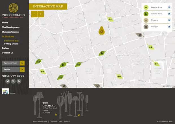Open Keeping Active marker near Fann St
Image resolution: width=175 pixels, height=124 pixels.
click(119, 76)
